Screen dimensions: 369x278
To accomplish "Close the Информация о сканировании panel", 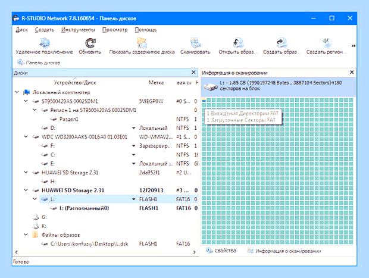I will point(352,72).
